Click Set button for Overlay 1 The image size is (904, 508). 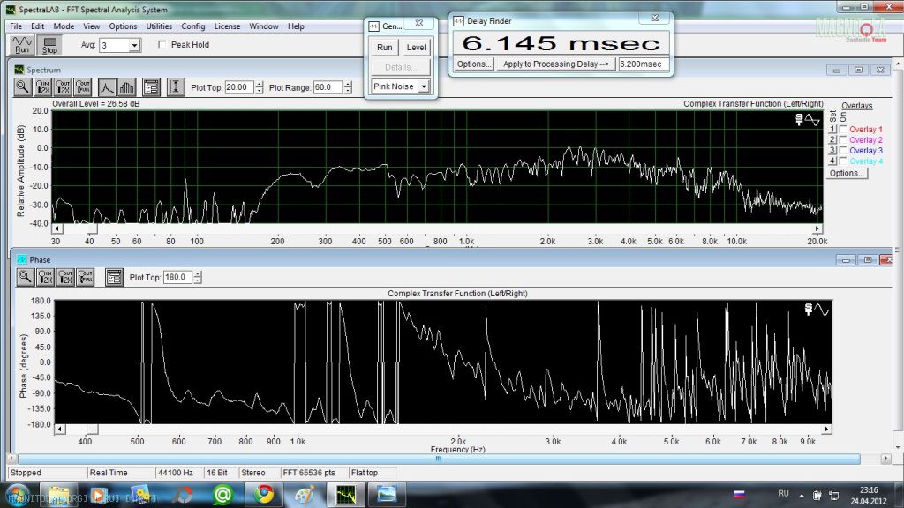[832, 129]
